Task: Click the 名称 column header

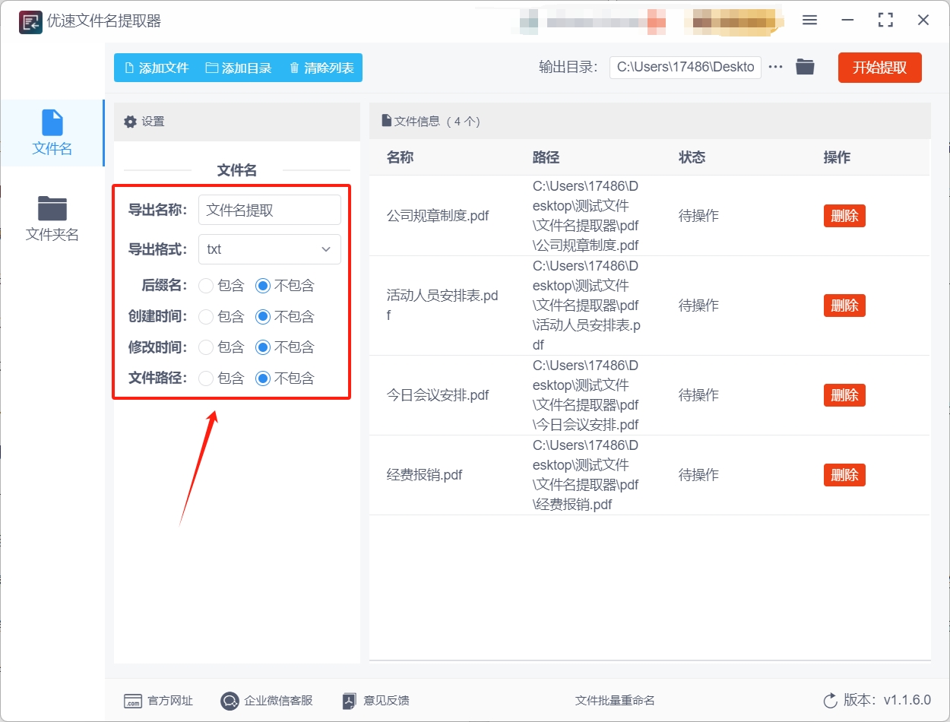Action: tap(401, 157)
